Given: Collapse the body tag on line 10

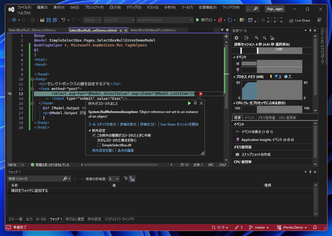Looking at the screenshot, I should (32, 79).
